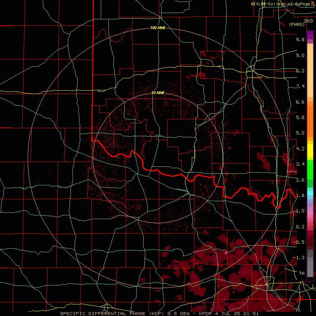Click the 7.4 value on the color scale

click(300, 86)
